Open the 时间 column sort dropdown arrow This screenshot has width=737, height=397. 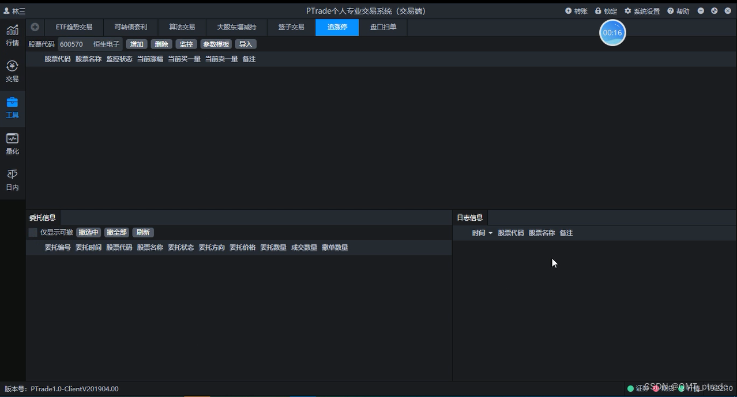pos(491,233)
